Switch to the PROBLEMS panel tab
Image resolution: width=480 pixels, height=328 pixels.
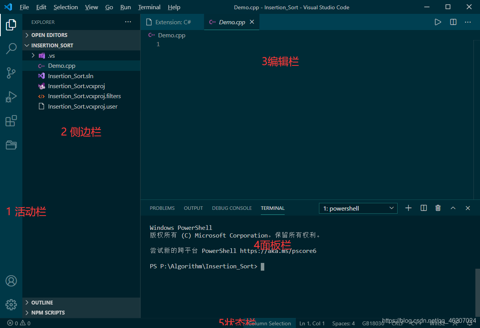[162, 208]
